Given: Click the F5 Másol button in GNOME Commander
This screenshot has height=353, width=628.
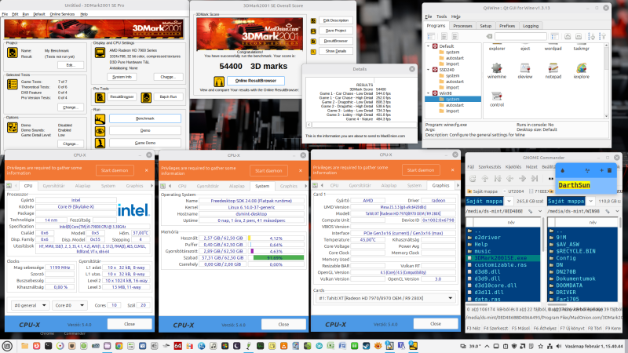Looking at the screenshot, I should tap(520, 328).
